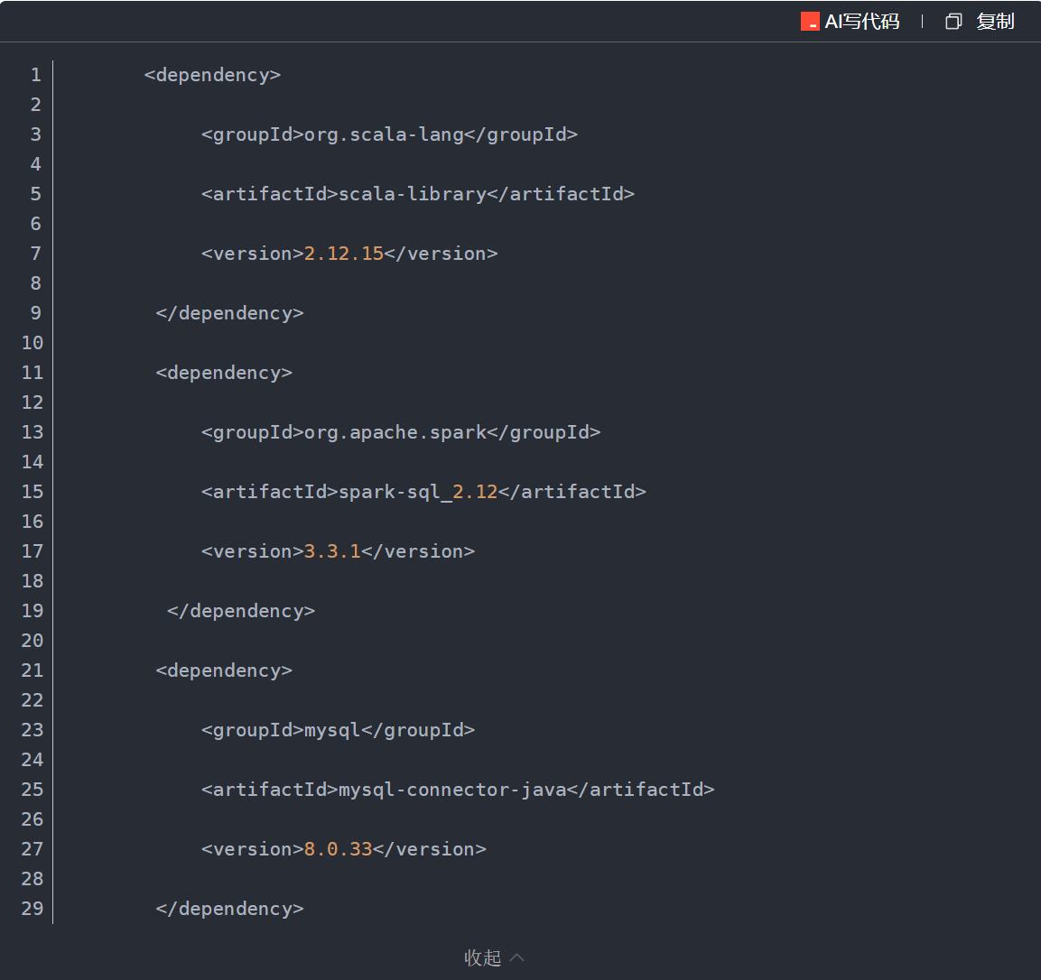Open AI code assistant via AI写代码 label
The height and width of the screenshot is (980, 1041).
point(861,21)
